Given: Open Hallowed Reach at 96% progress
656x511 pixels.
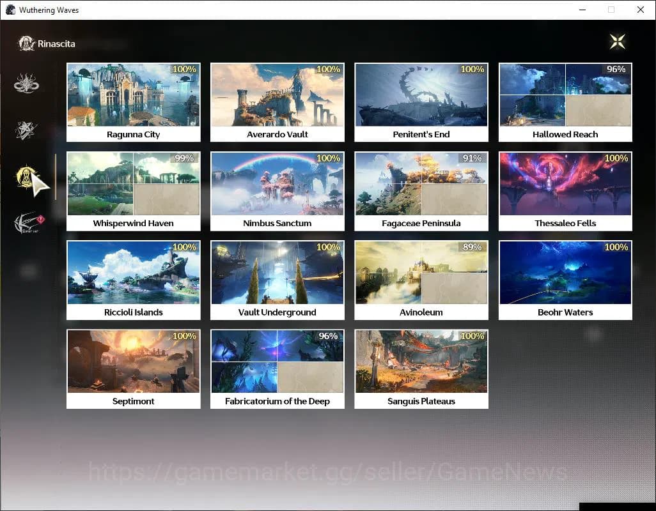Looking at the screenshot, I should (565, 102).
